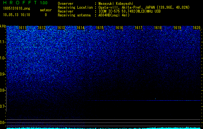This screenshot has height=129, width=203.
Task: Click the meteor count label
Action: [x=46, y=10]
